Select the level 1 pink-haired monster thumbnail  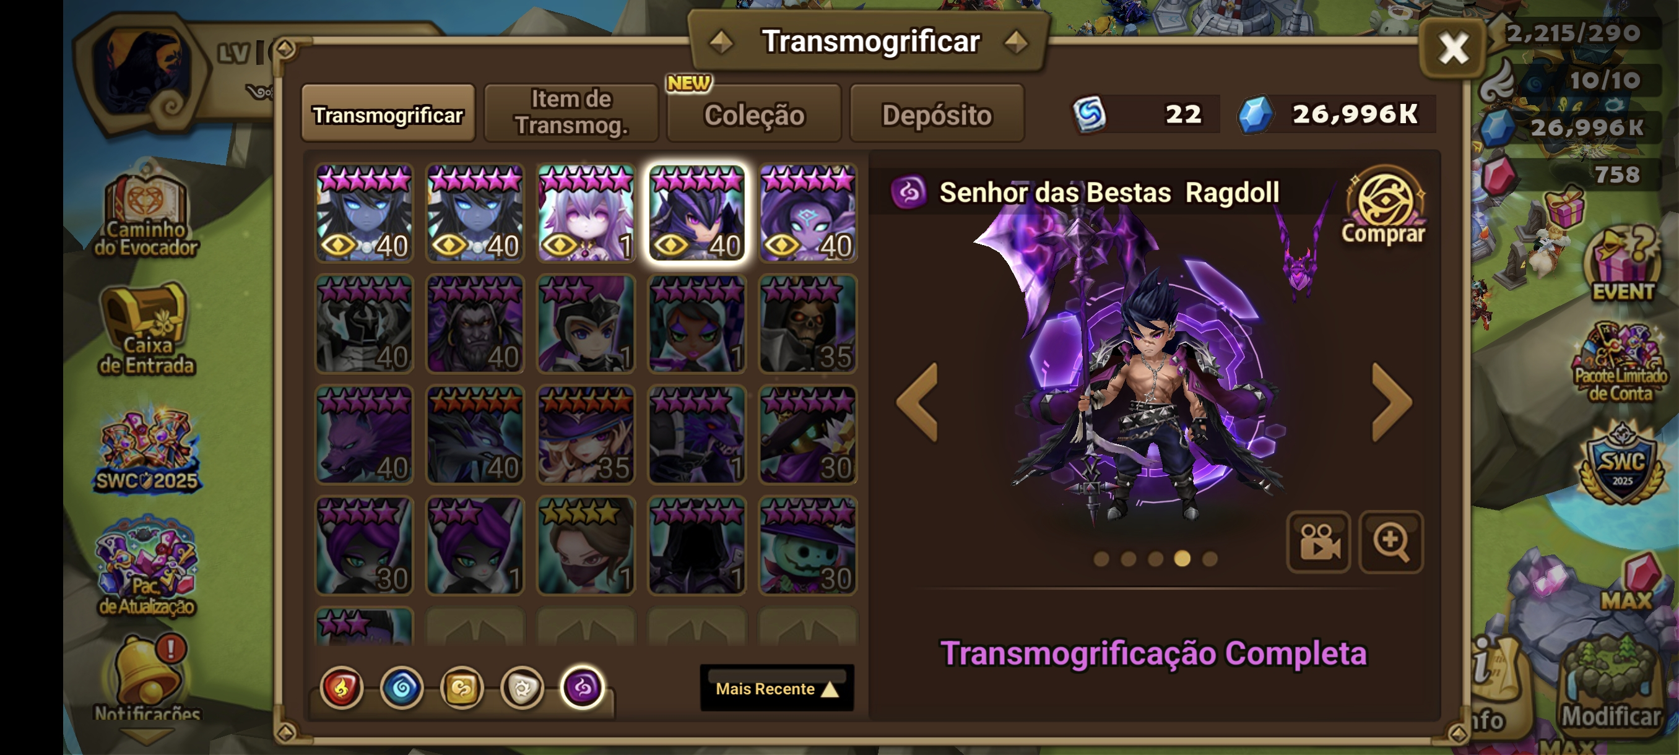click(586, 213)
